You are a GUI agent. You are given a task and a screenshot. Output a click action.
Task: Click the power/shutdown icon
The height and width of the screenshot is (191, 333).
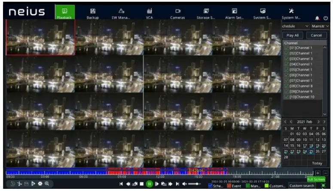[326, 18]
